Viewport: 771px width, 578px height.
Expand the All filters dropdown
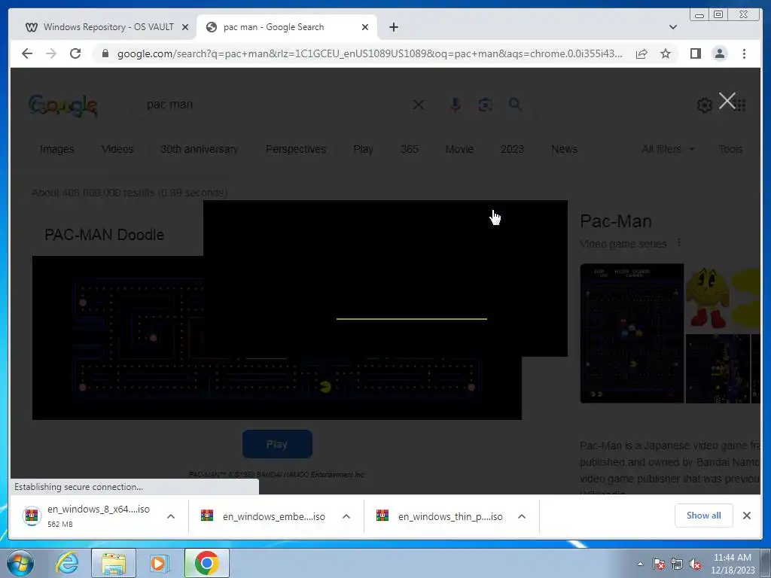tap(668, 149)
